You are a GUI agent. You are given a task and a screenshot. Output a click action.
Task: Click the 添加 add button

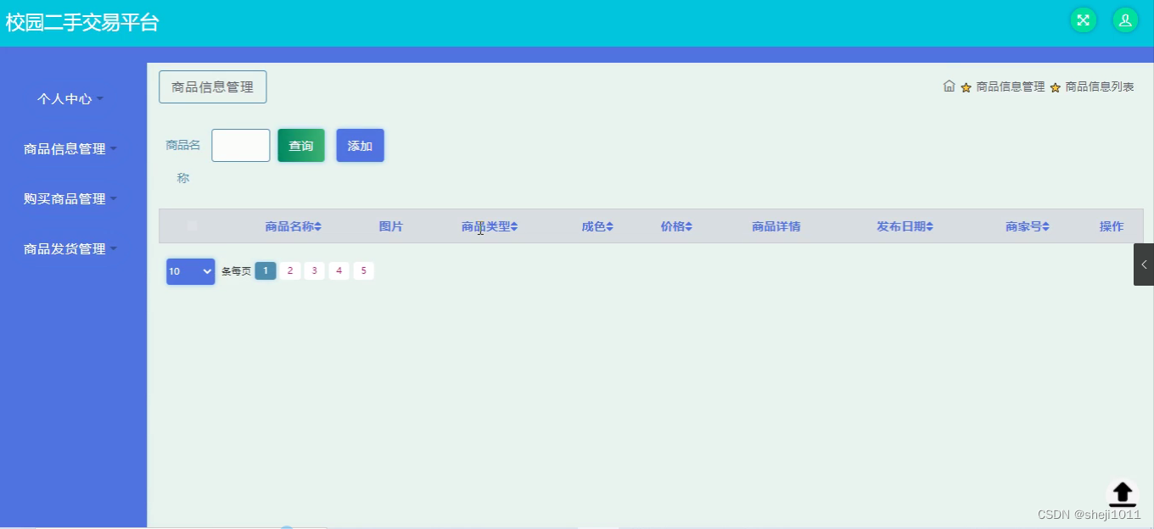tap(360, 146)
